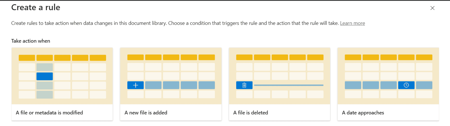Image resolution: width=450 pixels, height=126 pixels.
Task: Choose "A new file is added" label
Action: (146, 113)
